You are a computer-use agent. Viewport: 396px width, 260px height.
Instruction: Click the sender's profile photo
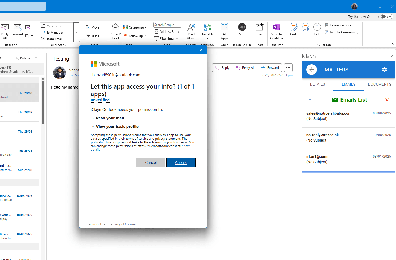(60, 73)
